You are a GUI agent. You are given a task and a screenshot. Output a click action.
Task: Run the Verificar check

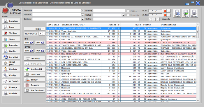pos(11,33)
